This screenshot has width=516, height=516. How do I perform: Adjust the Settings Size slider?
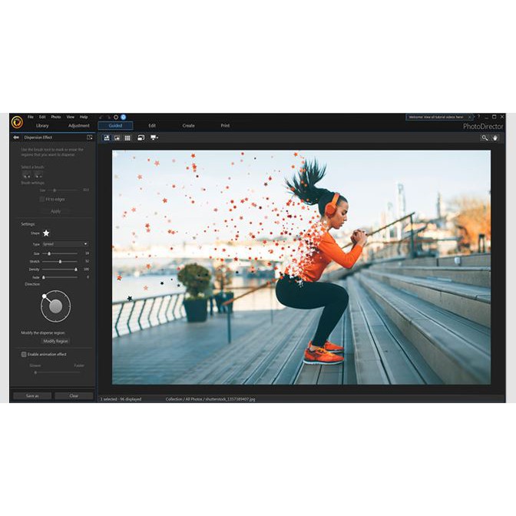pos(60,253)
